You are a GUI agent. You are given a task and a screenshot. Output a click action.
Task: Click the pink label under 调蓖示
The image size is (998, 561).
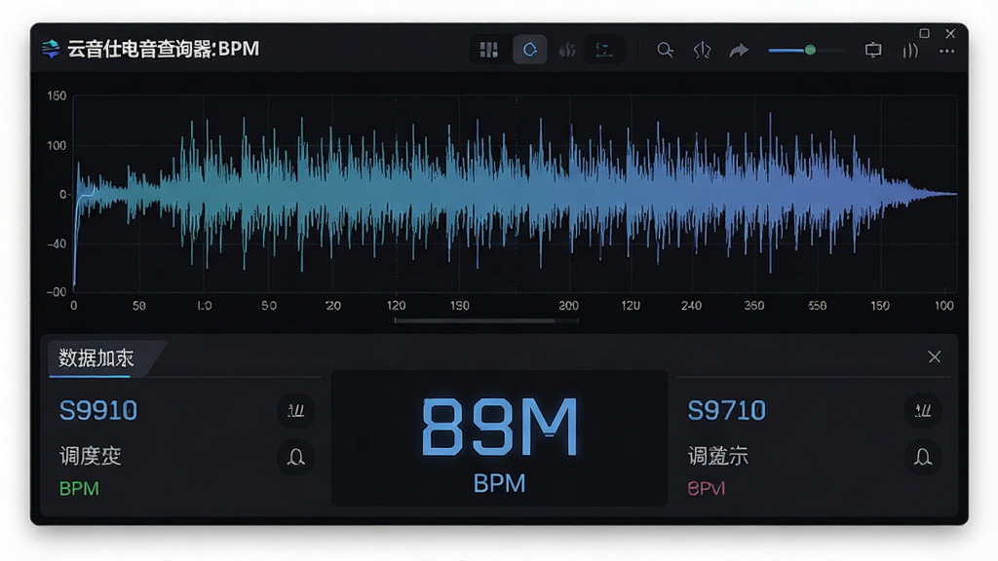coord(707,489)
